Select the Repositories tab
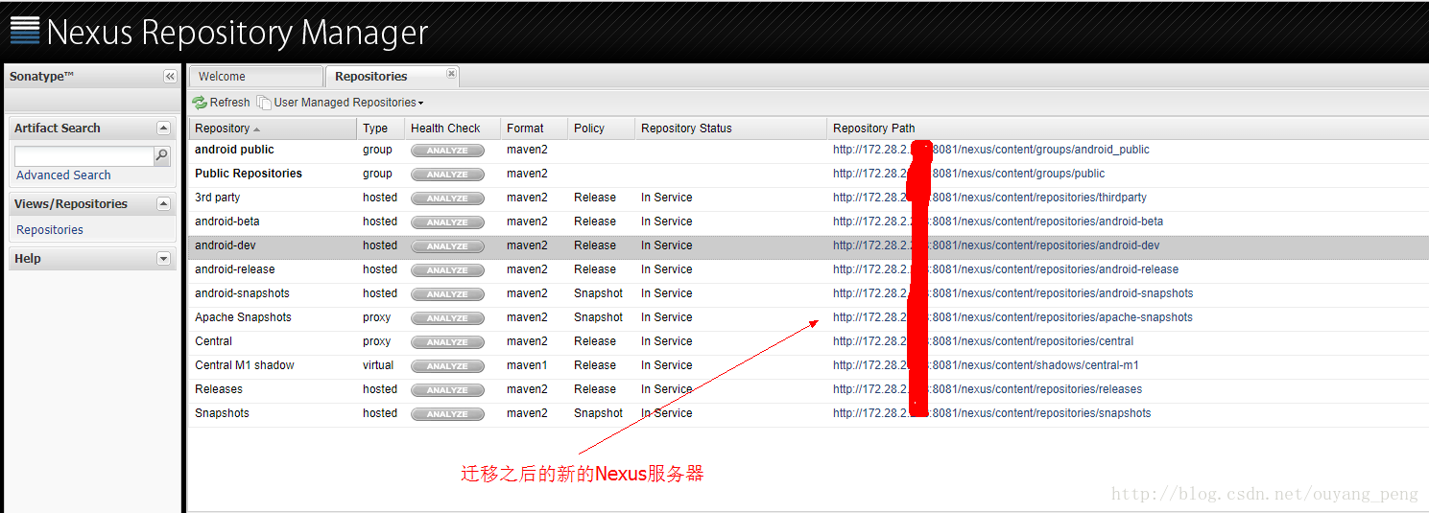Viewport: 1429px width, 513px height. pos(392,77)
